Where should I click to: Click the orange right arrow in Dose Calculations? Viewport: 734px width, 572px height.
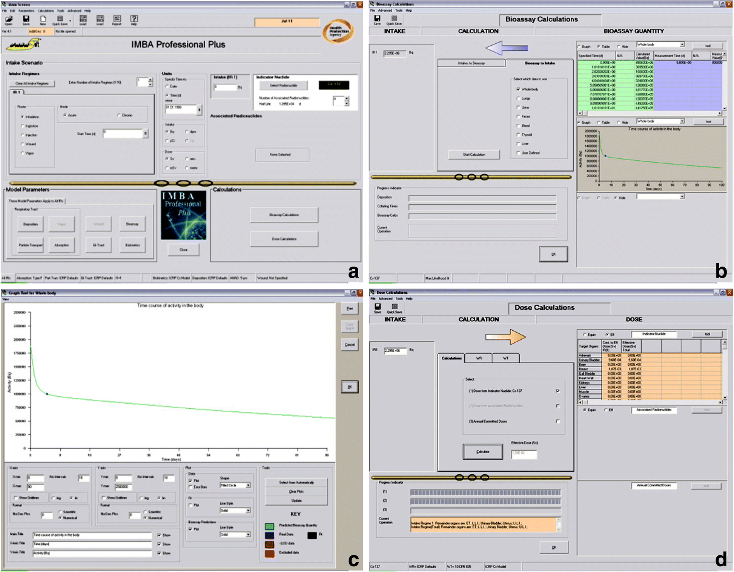pos(505,336)
